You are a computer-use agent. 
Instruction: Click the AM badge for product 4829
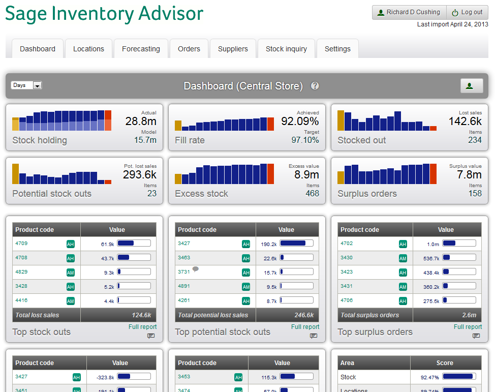tap(71, 273)
